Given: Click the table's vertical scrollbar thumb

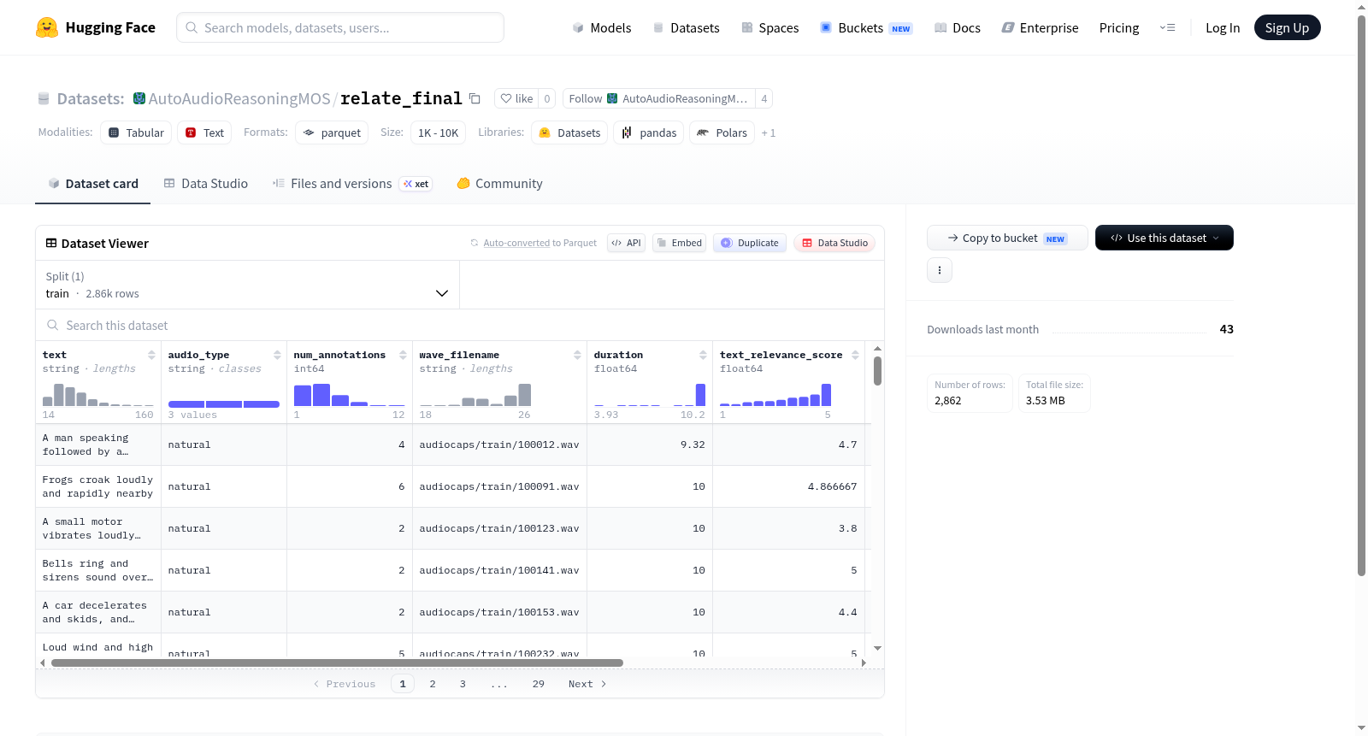Looking at the screenshot, I should tap(877, 371).
